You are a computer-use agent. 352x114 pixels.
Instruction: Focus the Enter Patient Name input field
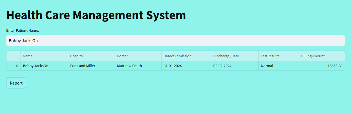pos(176,40)
